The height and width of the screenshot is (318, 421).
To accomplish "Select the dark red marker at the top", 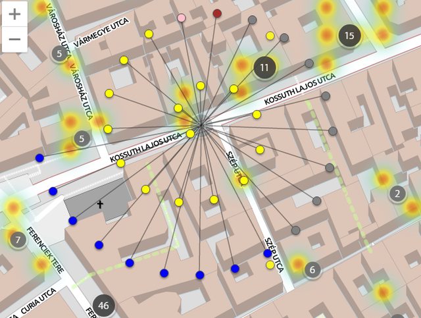I will point(217,13).
